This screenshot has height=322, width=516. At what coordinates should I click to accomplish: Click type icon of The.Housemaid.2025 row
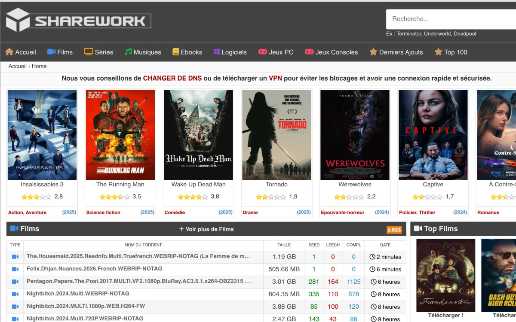(x=15, y=257)
